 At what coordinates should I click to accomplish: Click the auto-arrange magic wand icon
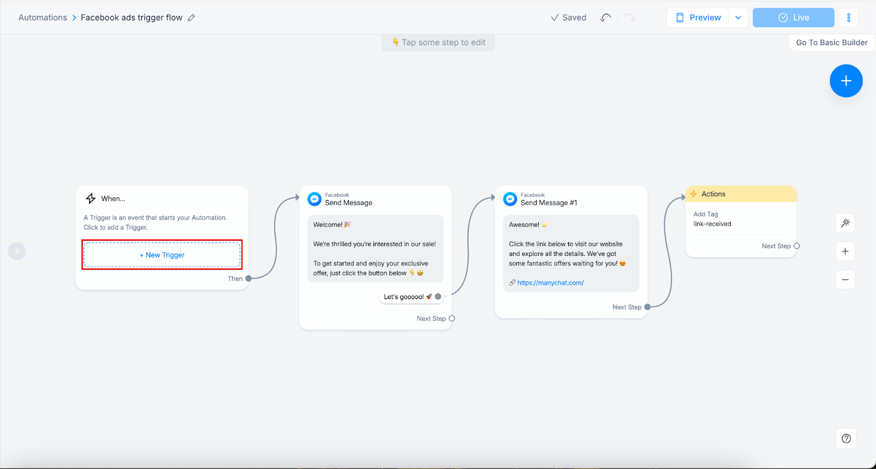point(845,223)
